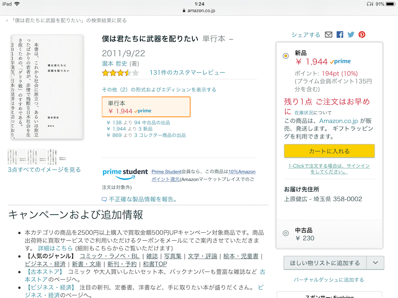Open 10%Amazon ポイント還元 link
398x298 pixels.
[203, 175]
